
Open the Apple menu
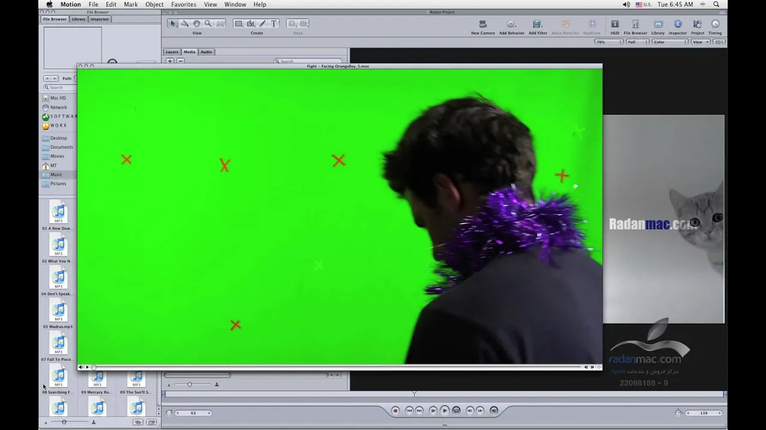tap(50, 4)
